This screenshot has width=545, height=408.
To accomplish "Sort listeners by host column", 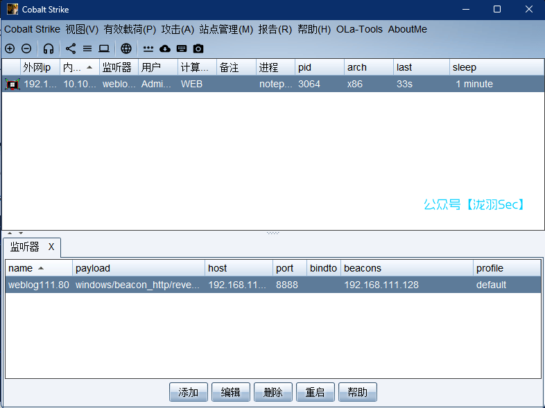I will (x=239, y=268).
